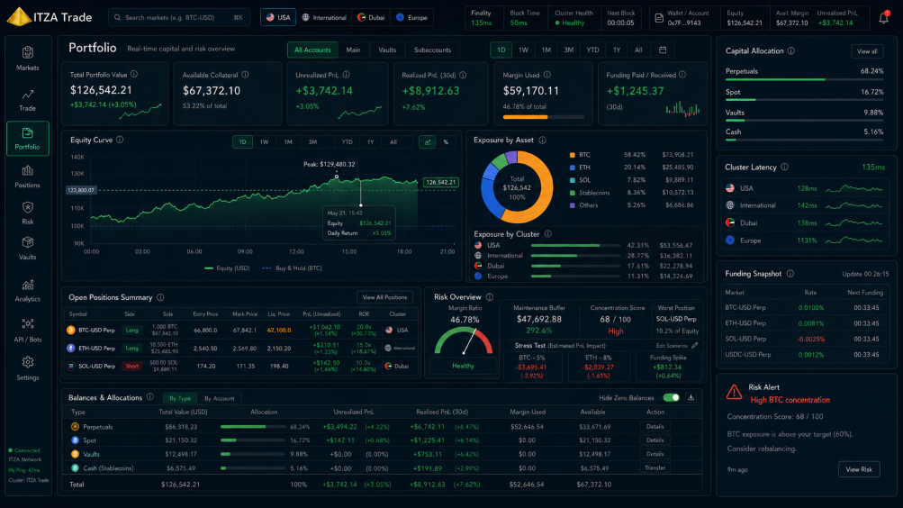Image resolution: width=903 pixels, height=508 pixels.
Task: Select equity curve 3M range
Action: 312,142
